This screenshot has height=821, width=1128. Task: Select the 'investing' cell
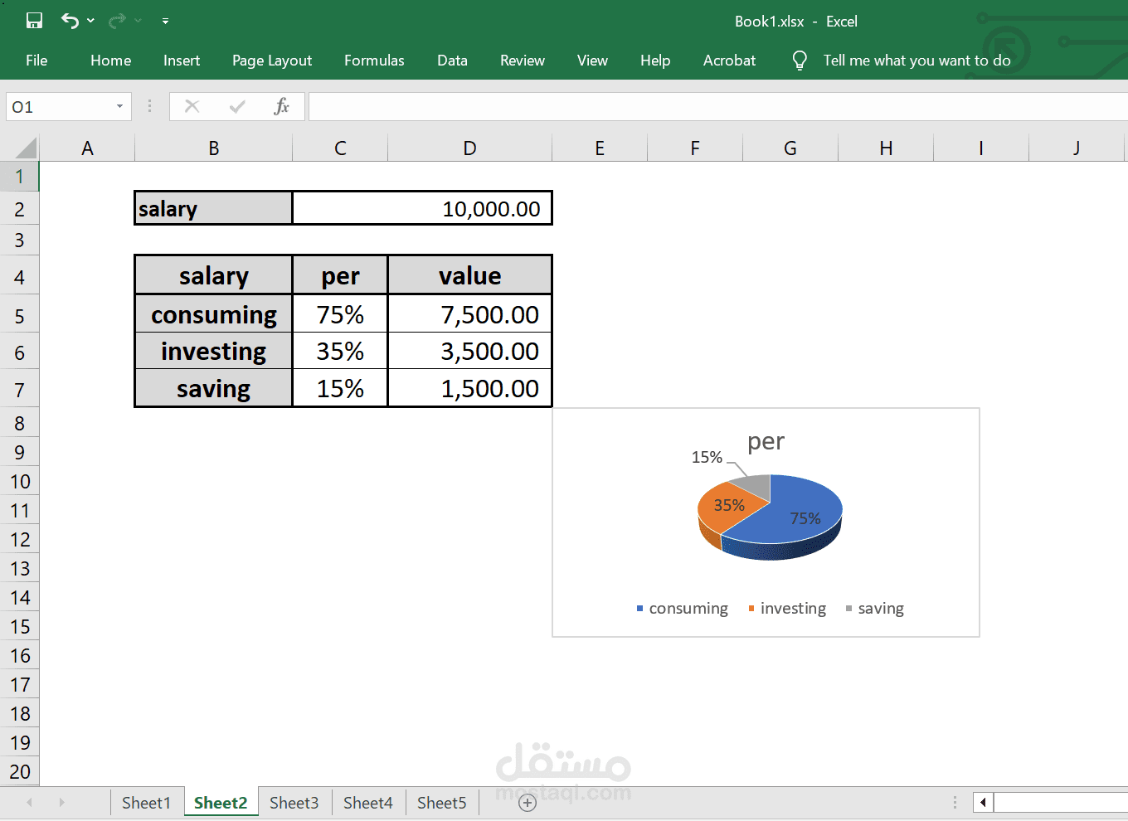click(x=213, y=352)
